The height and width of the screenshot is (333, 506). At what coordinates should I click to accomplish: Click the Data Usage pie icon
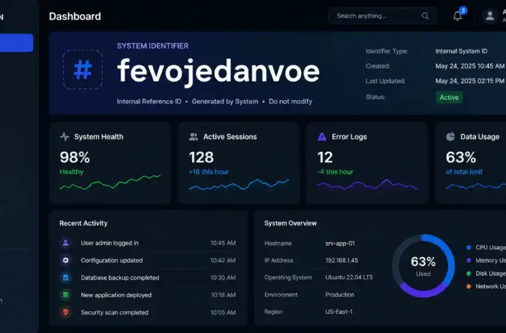(x=450, y=137)
